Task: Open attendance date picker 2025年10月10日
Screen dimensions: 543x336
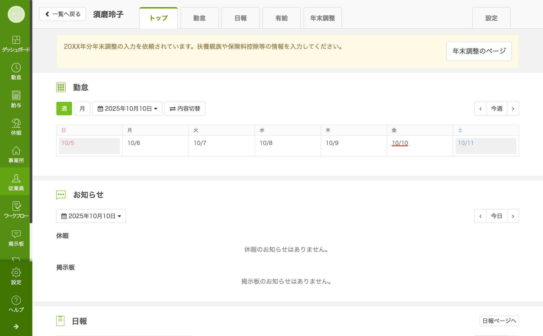Action: [x=127, y=109]
